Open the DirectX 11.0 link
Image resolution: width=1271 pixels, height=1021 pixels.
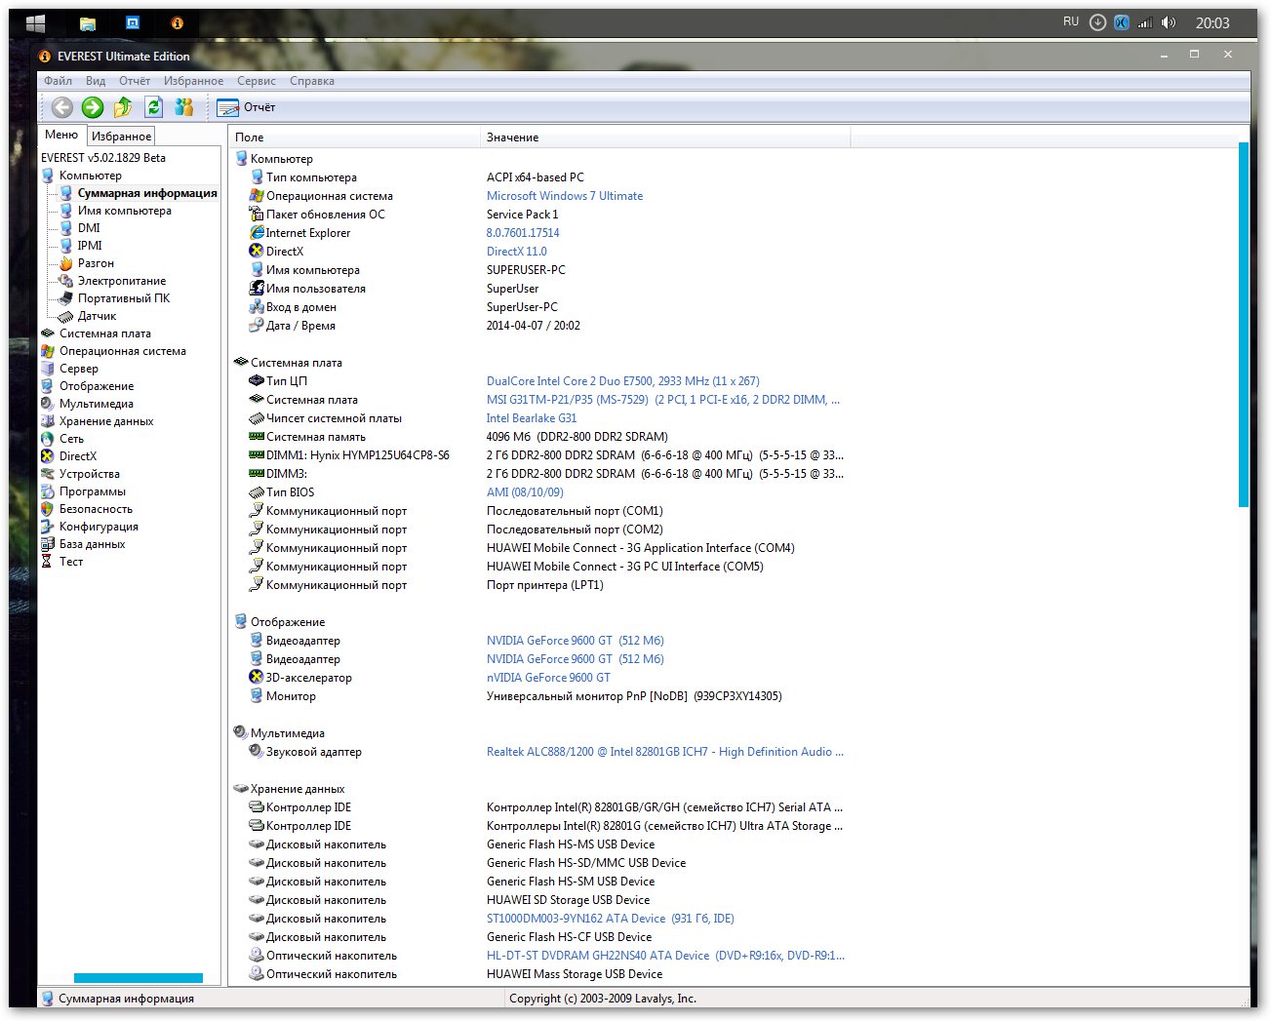(x=517, y=252)
